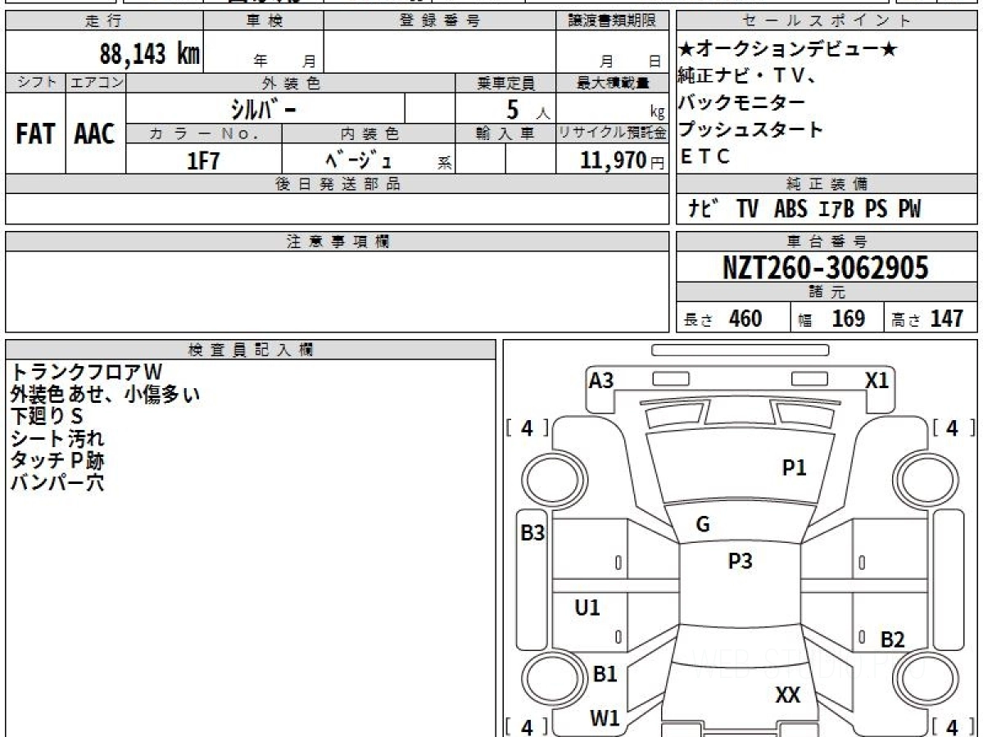Click inspector note 下廻りS
This screenshot has width=983, height=737.
pyautogui.click(x=47, y=417)
